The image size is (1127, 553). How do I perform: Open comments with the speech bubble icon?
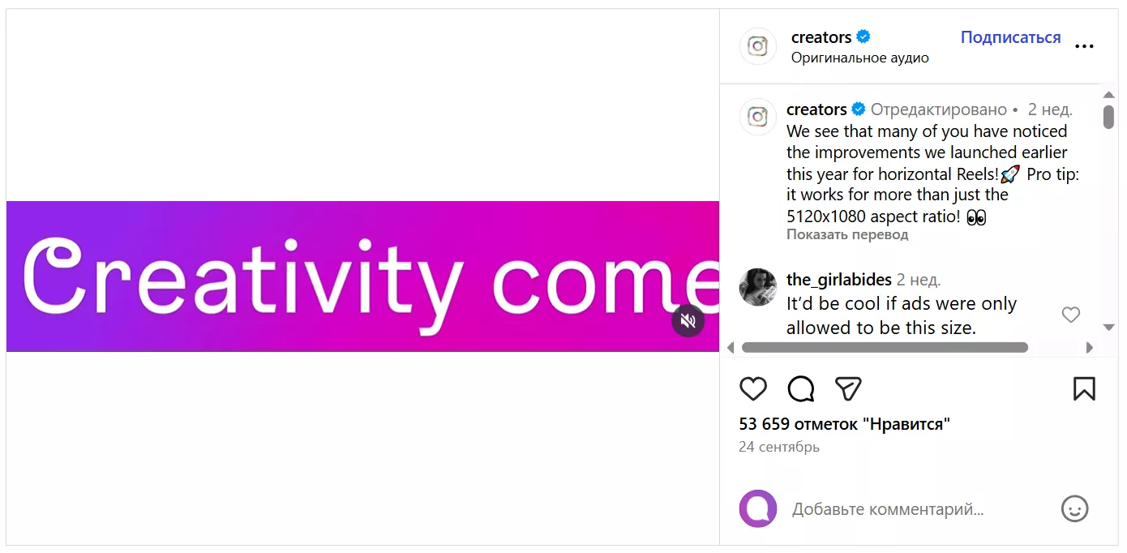[x=801, y=389]
